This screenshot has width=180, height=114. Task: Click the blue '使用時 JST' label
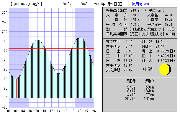[140, 4]
